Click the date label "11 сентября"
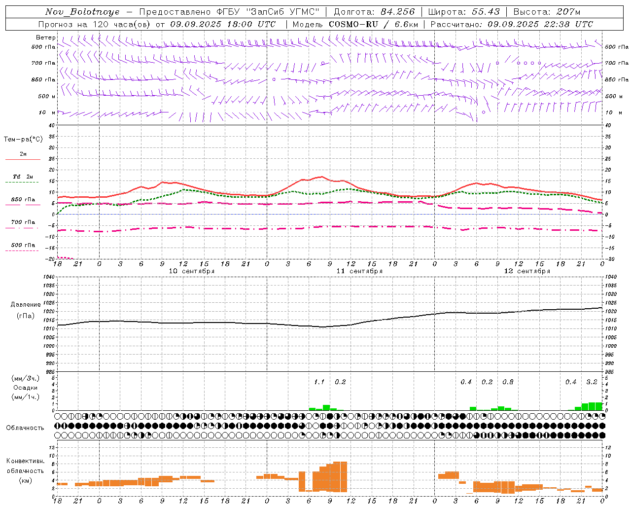Image resolution: width=631 pixels, height=505 pixels. [359, 271]
